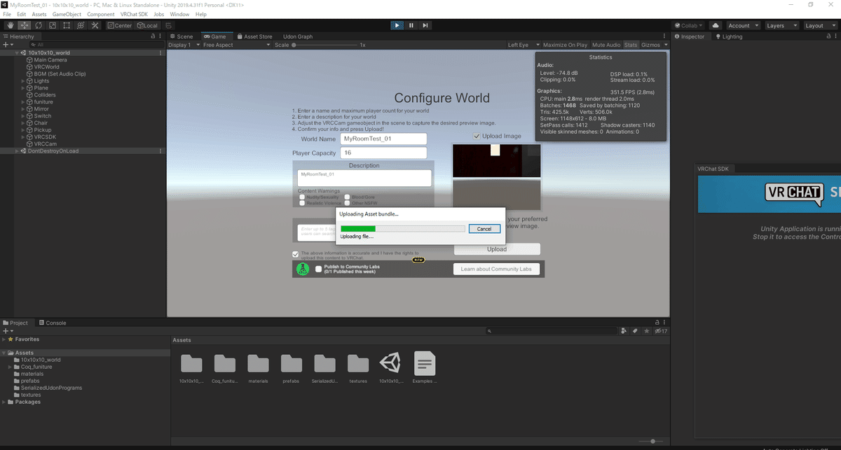Toggle Center pivot mode button

click(119, 26)
